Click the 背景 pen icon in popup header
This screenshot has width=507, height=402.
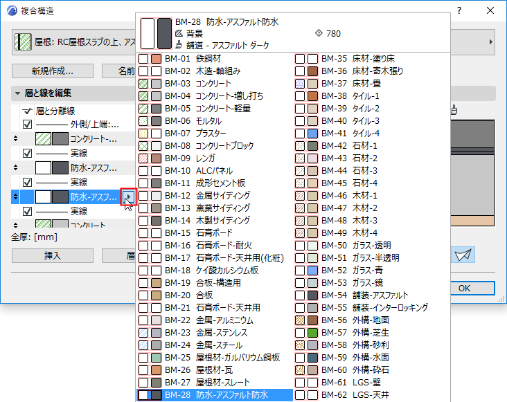pyautogui.click(x=179, y=34)
